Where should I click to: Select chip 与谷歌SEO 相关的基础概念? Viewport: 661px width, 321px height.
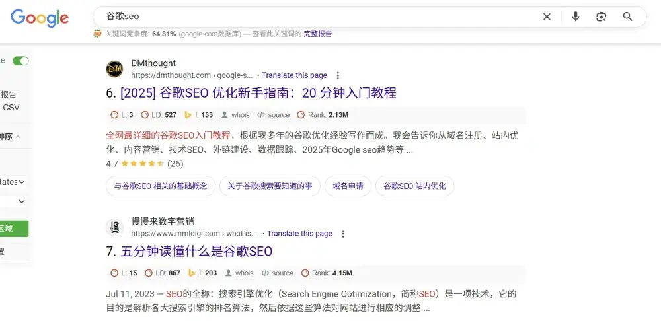click(161, 186)
